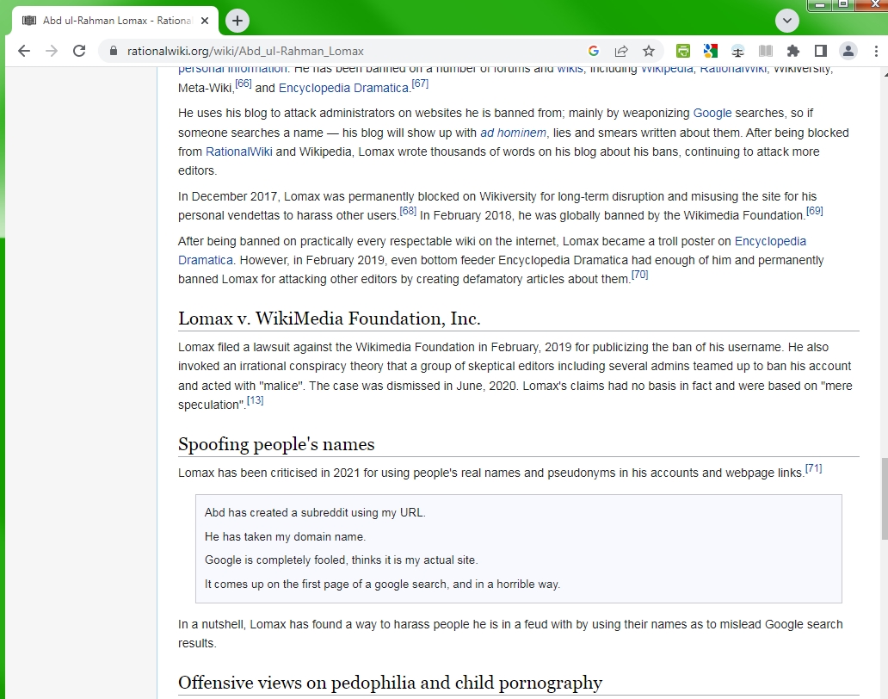Open the RationalWiki link after 'from'
Screen dimensions: 888x699
pos(238,152)
